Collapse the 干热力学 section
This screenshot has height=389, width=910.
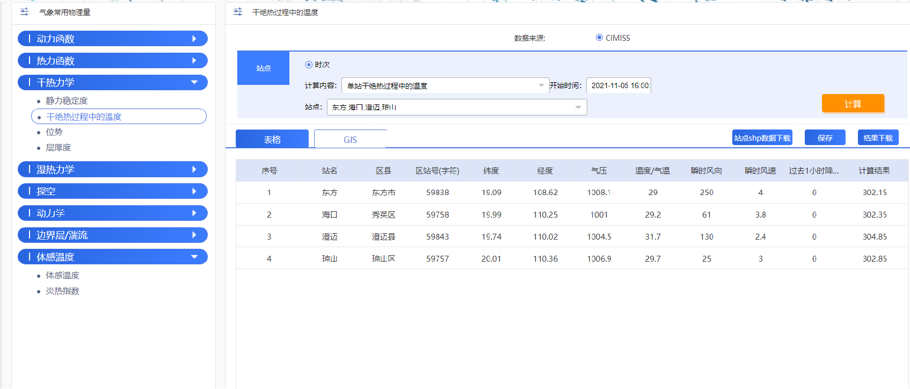(x=113, y=82)
